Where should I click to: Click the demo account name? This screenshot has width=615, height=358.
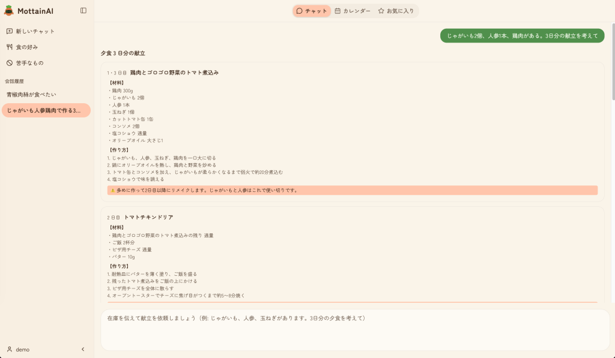coord(23,350)
